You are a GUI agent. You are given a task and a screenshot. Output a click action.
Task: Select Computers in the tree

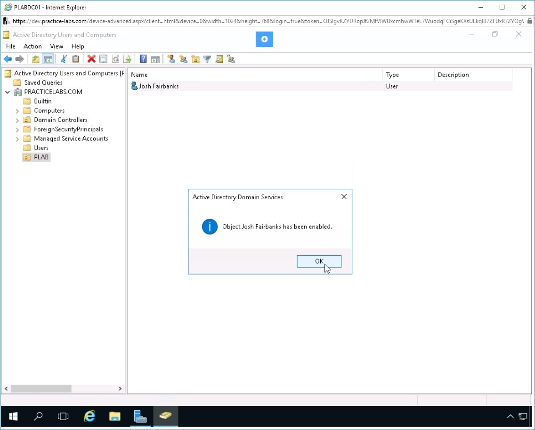[49, 111]
